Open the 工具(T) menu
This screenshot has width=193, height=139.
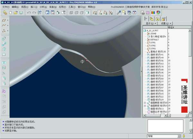tap(72, 7)
